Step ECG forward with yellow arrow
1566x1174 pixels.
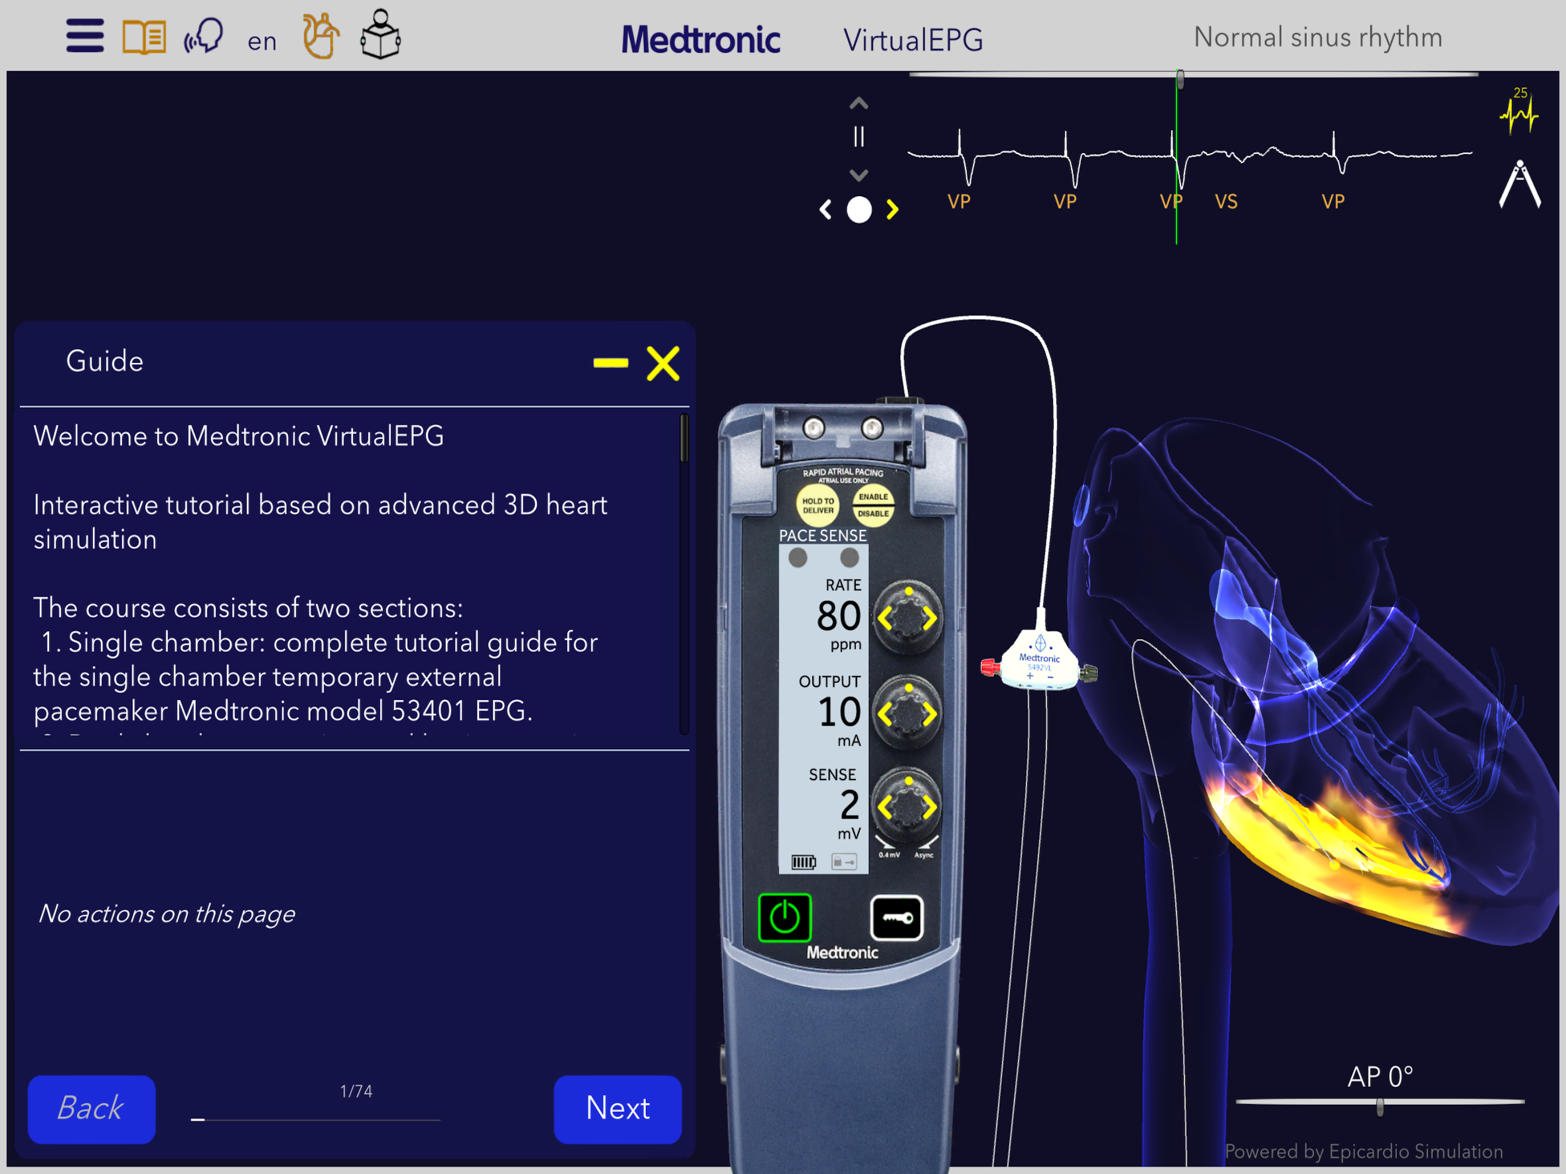click(892, 210)
